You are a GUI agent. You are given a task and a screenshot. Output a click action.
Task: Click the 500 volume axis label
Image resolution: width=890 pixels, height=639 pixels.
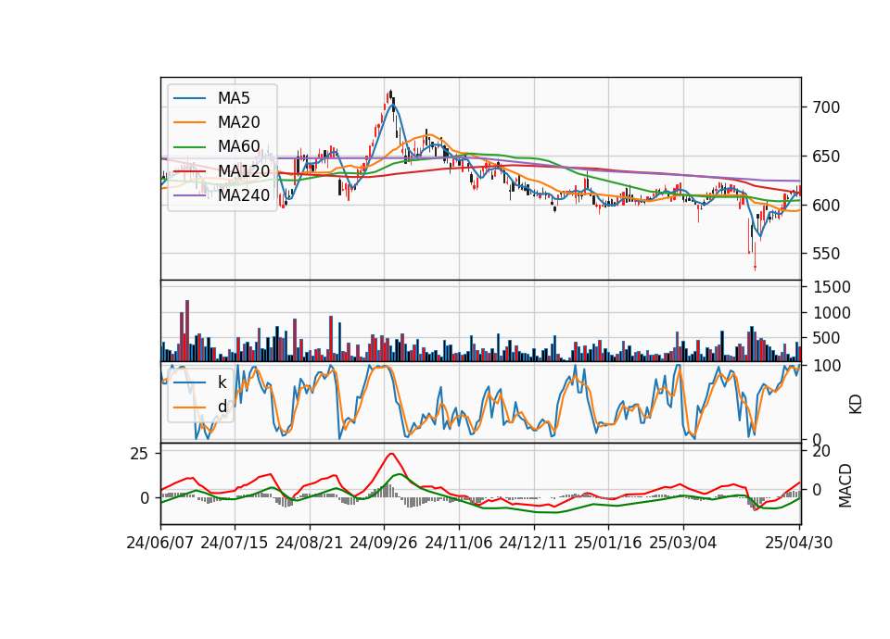[x=826, y=338]
